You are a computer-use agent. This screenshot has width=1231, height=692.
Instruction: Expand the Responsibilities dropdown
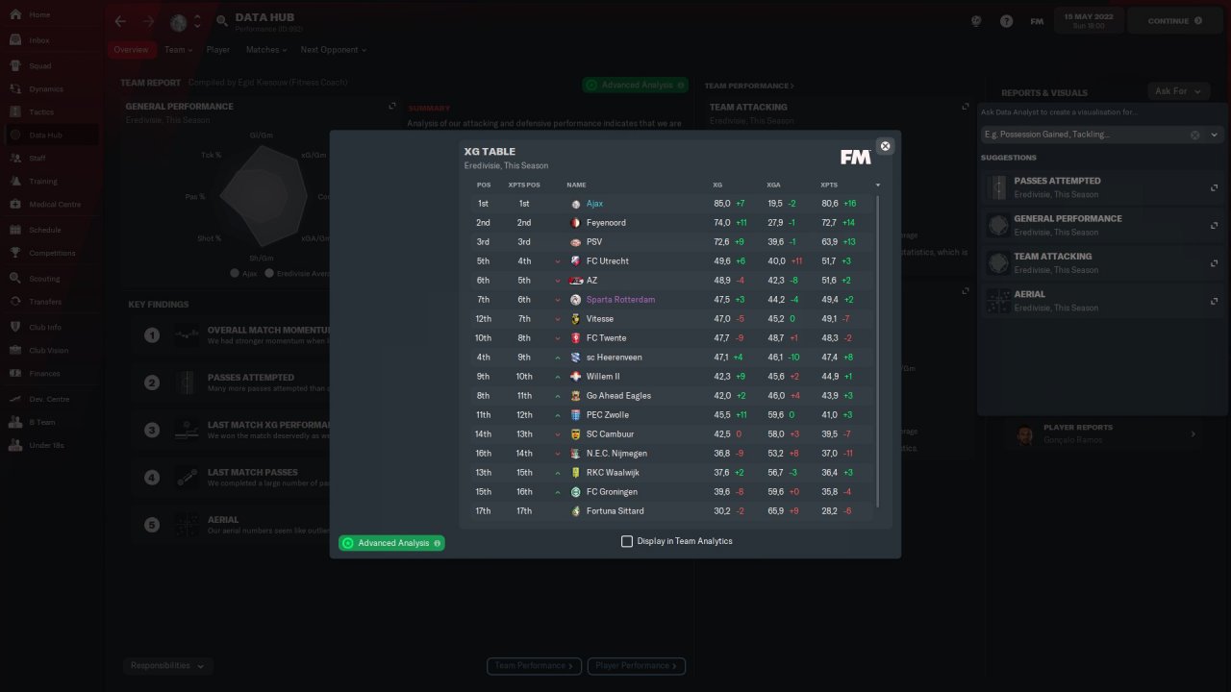(x=168, y=665)
